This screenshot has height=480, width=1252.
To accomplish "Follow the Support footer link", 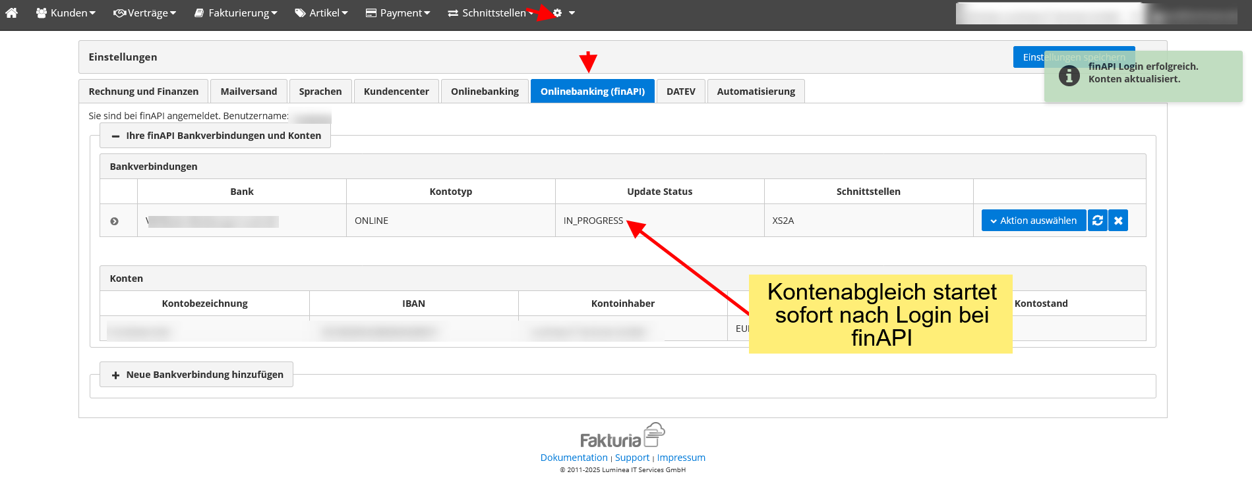I will [x=632, y=458].
